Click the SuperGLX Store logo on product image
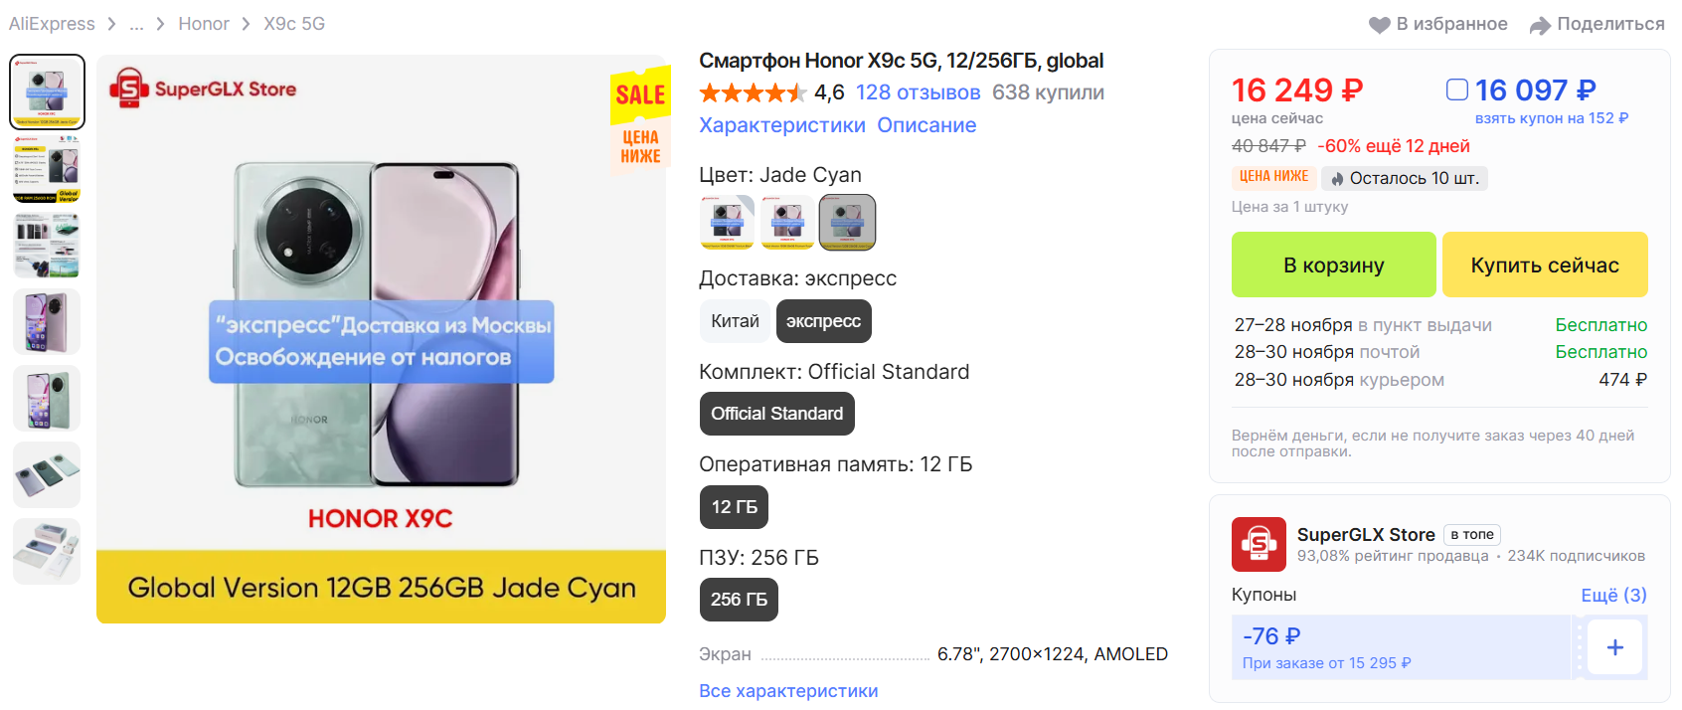The width and height of the screenshot is (1682, 710). tap(203, 89)
